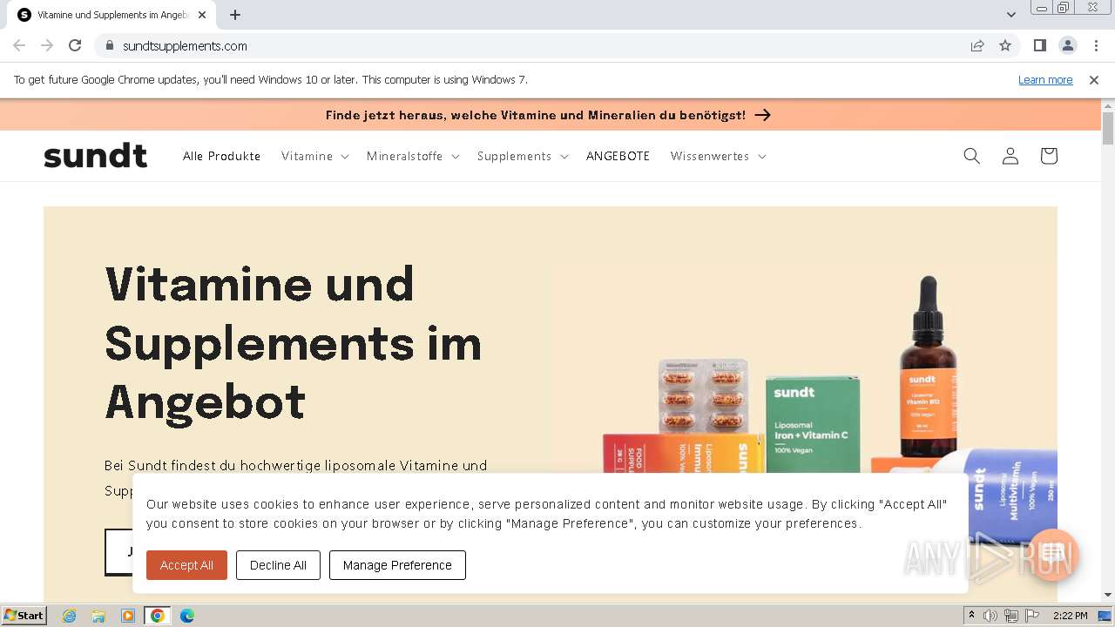This screenshot has width=1115, height=627.
Task: Click the taskbar clock showing 2:22 PM
Action: point(1071,616)
